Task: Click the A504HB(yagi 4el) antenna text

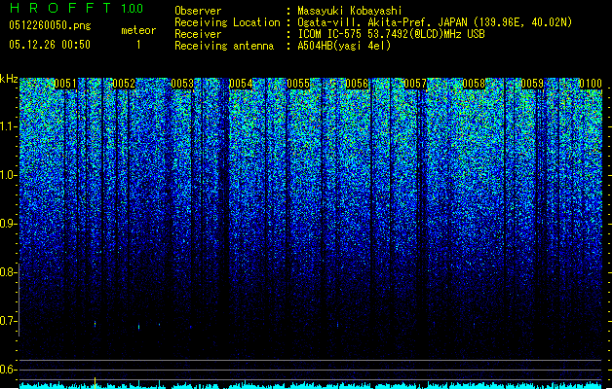Action: click(344, 46)
